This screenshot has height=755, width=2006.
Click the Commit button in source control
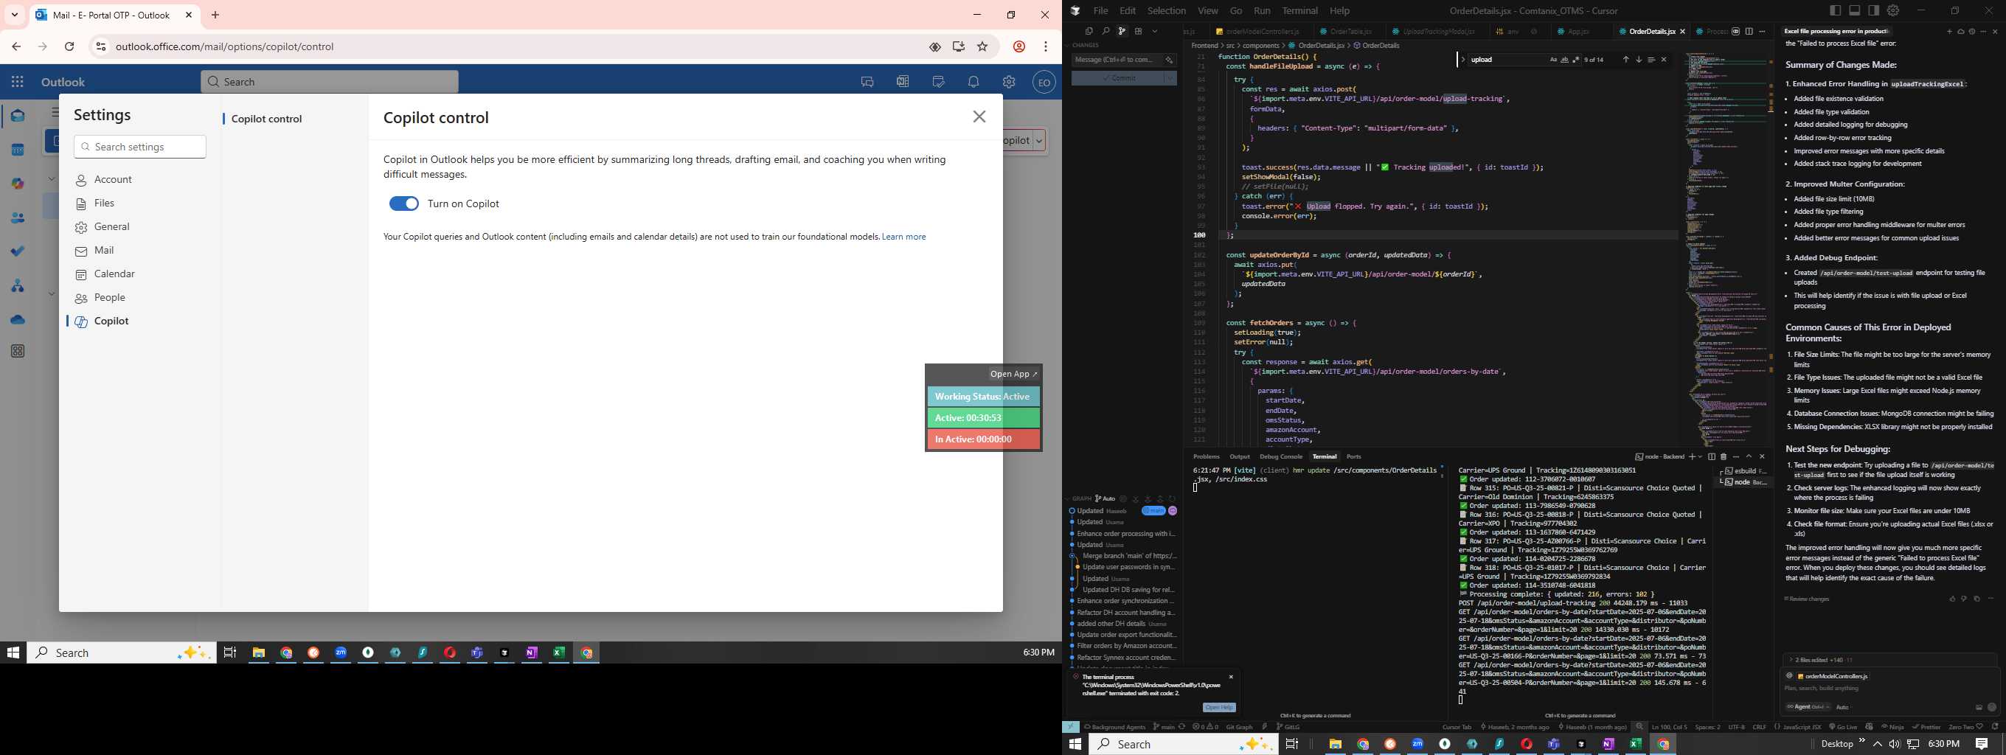pyautogui.click(x=1117, y=79)
